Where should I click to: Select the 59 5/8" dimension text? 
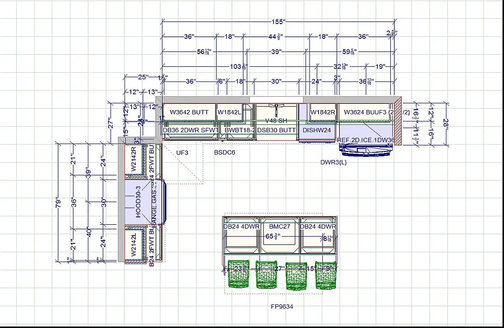[349, 52]
